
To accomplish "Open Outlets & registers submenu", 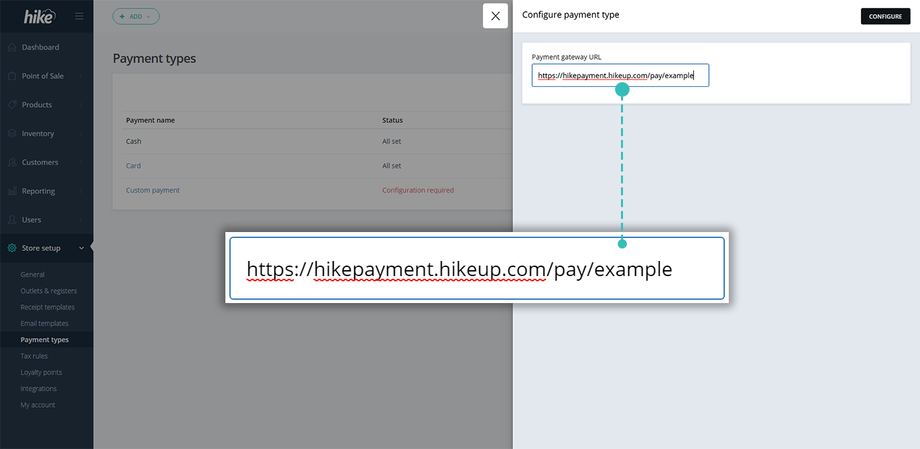I will [49, 291].
